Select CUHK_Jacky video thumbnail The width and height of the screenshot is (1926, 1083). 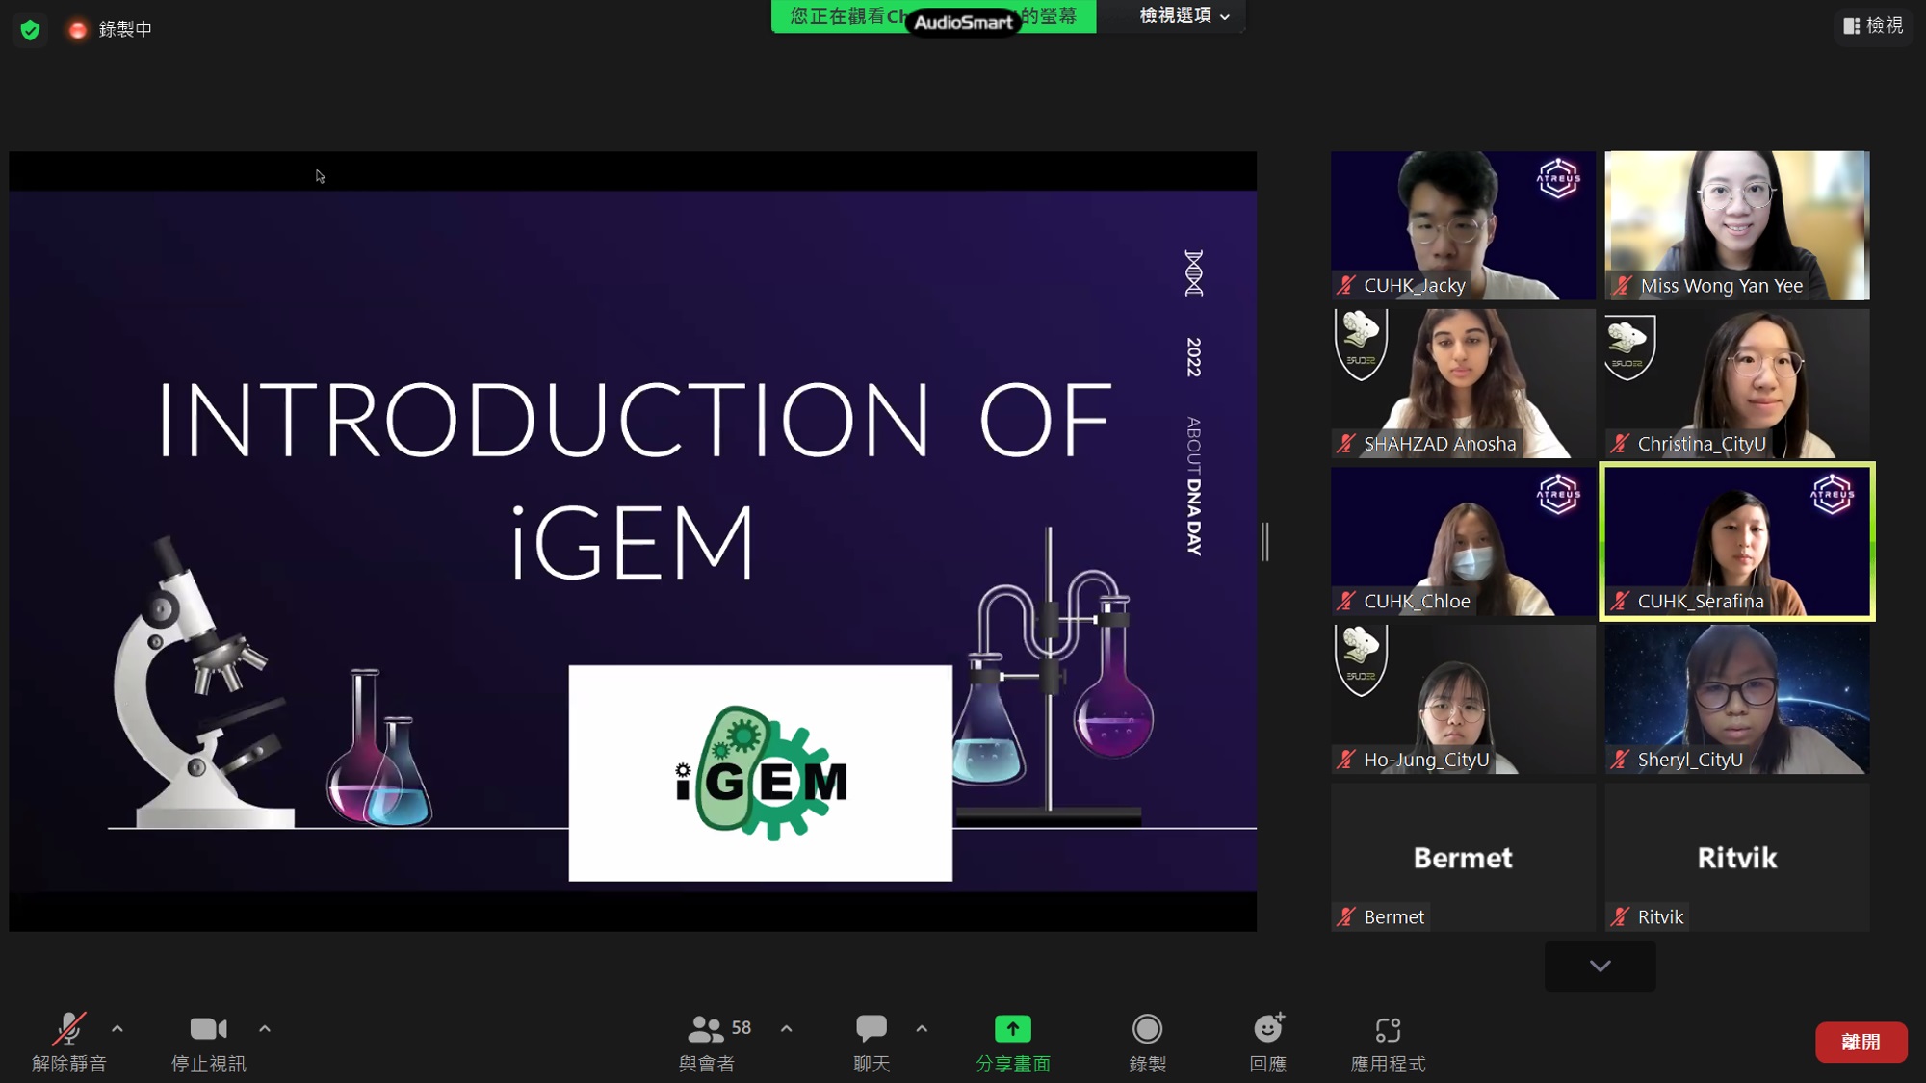tap(1463, 225)
